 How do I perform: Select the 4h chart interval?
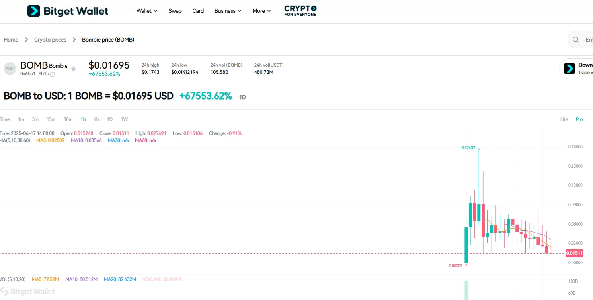[96, 119]
